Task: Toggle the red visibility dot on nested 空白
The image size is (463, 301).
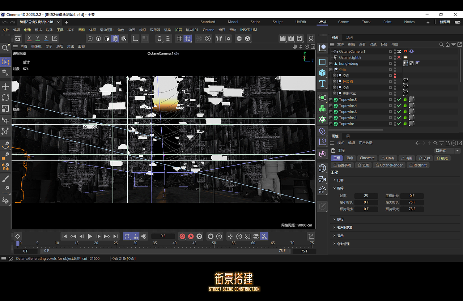Action: (x=395, y=76)
